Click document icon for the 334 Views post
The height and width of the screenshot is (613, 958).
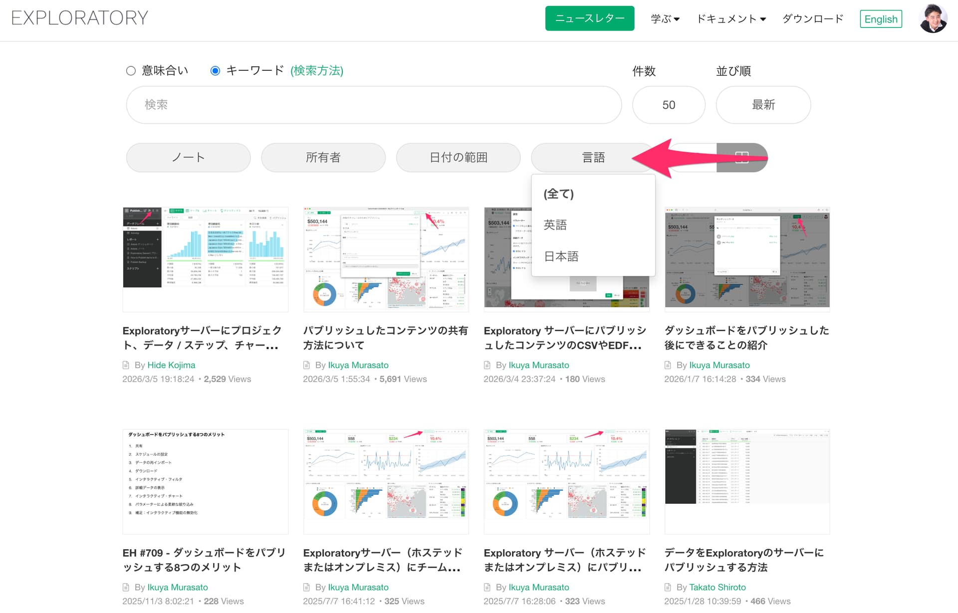tap(668, 365)
